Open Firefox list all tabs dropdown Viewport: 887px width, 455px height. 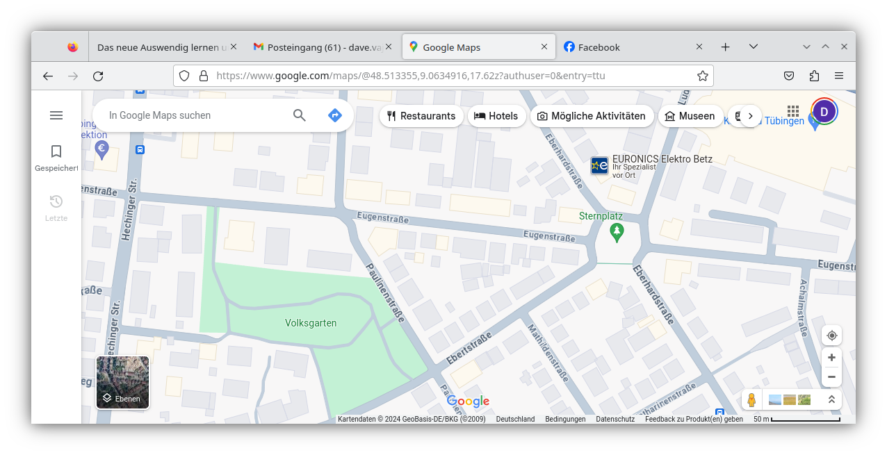753,47
